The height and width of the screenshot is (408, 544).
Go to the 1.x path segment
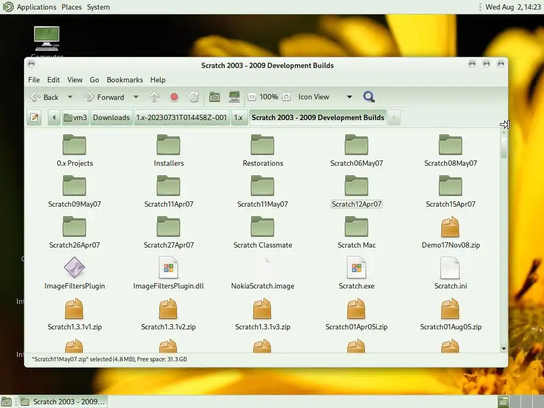239,117
